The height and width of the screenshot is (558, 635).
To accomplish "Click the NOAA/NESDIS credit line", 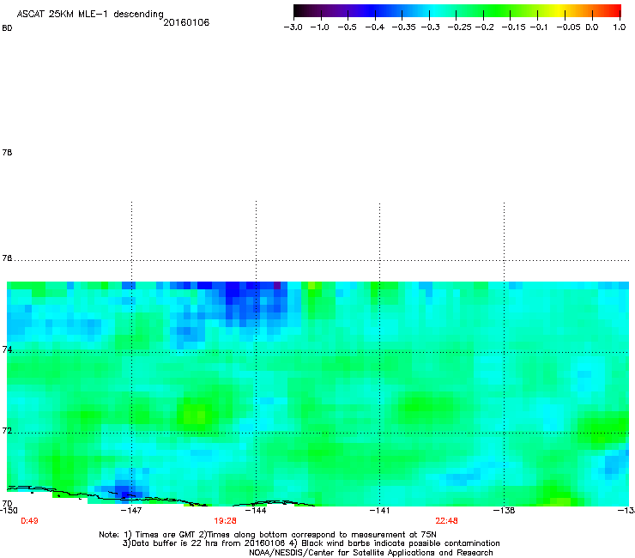I will point(371,553).
